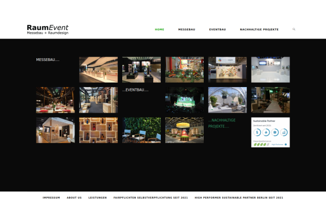The image size is (326, 204).
Task: Click the green ...NACHHALTIGE PROJEKTE.... heading
Action: point(222,123)
